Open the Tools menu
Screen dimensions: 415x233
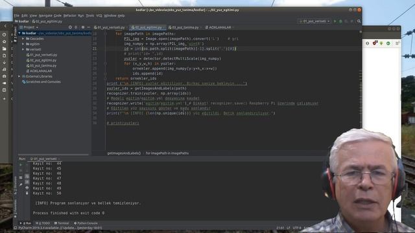(x=90, y=16)
